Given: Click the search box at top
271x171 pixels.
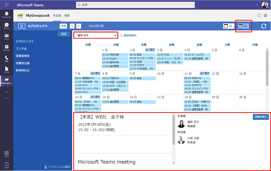Looking at the screenshot, I should [x=135, y=5].
